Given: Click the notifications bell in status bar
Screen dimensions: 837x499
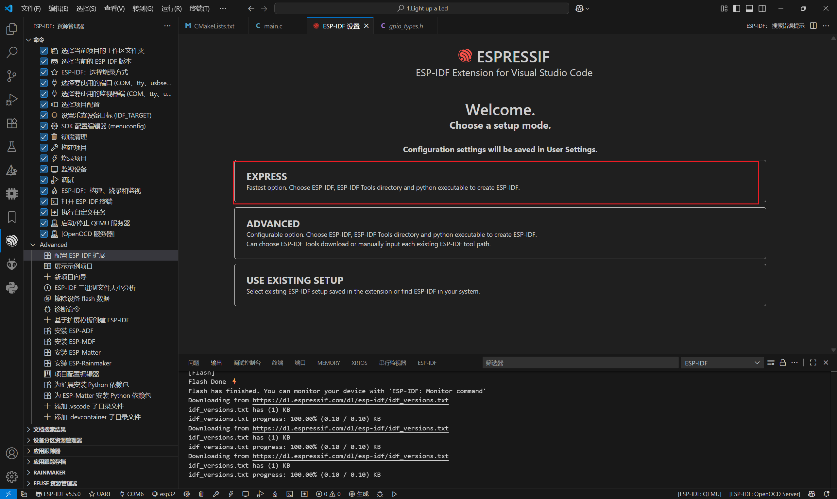Looking at the screenshot, I should (826, 494).
